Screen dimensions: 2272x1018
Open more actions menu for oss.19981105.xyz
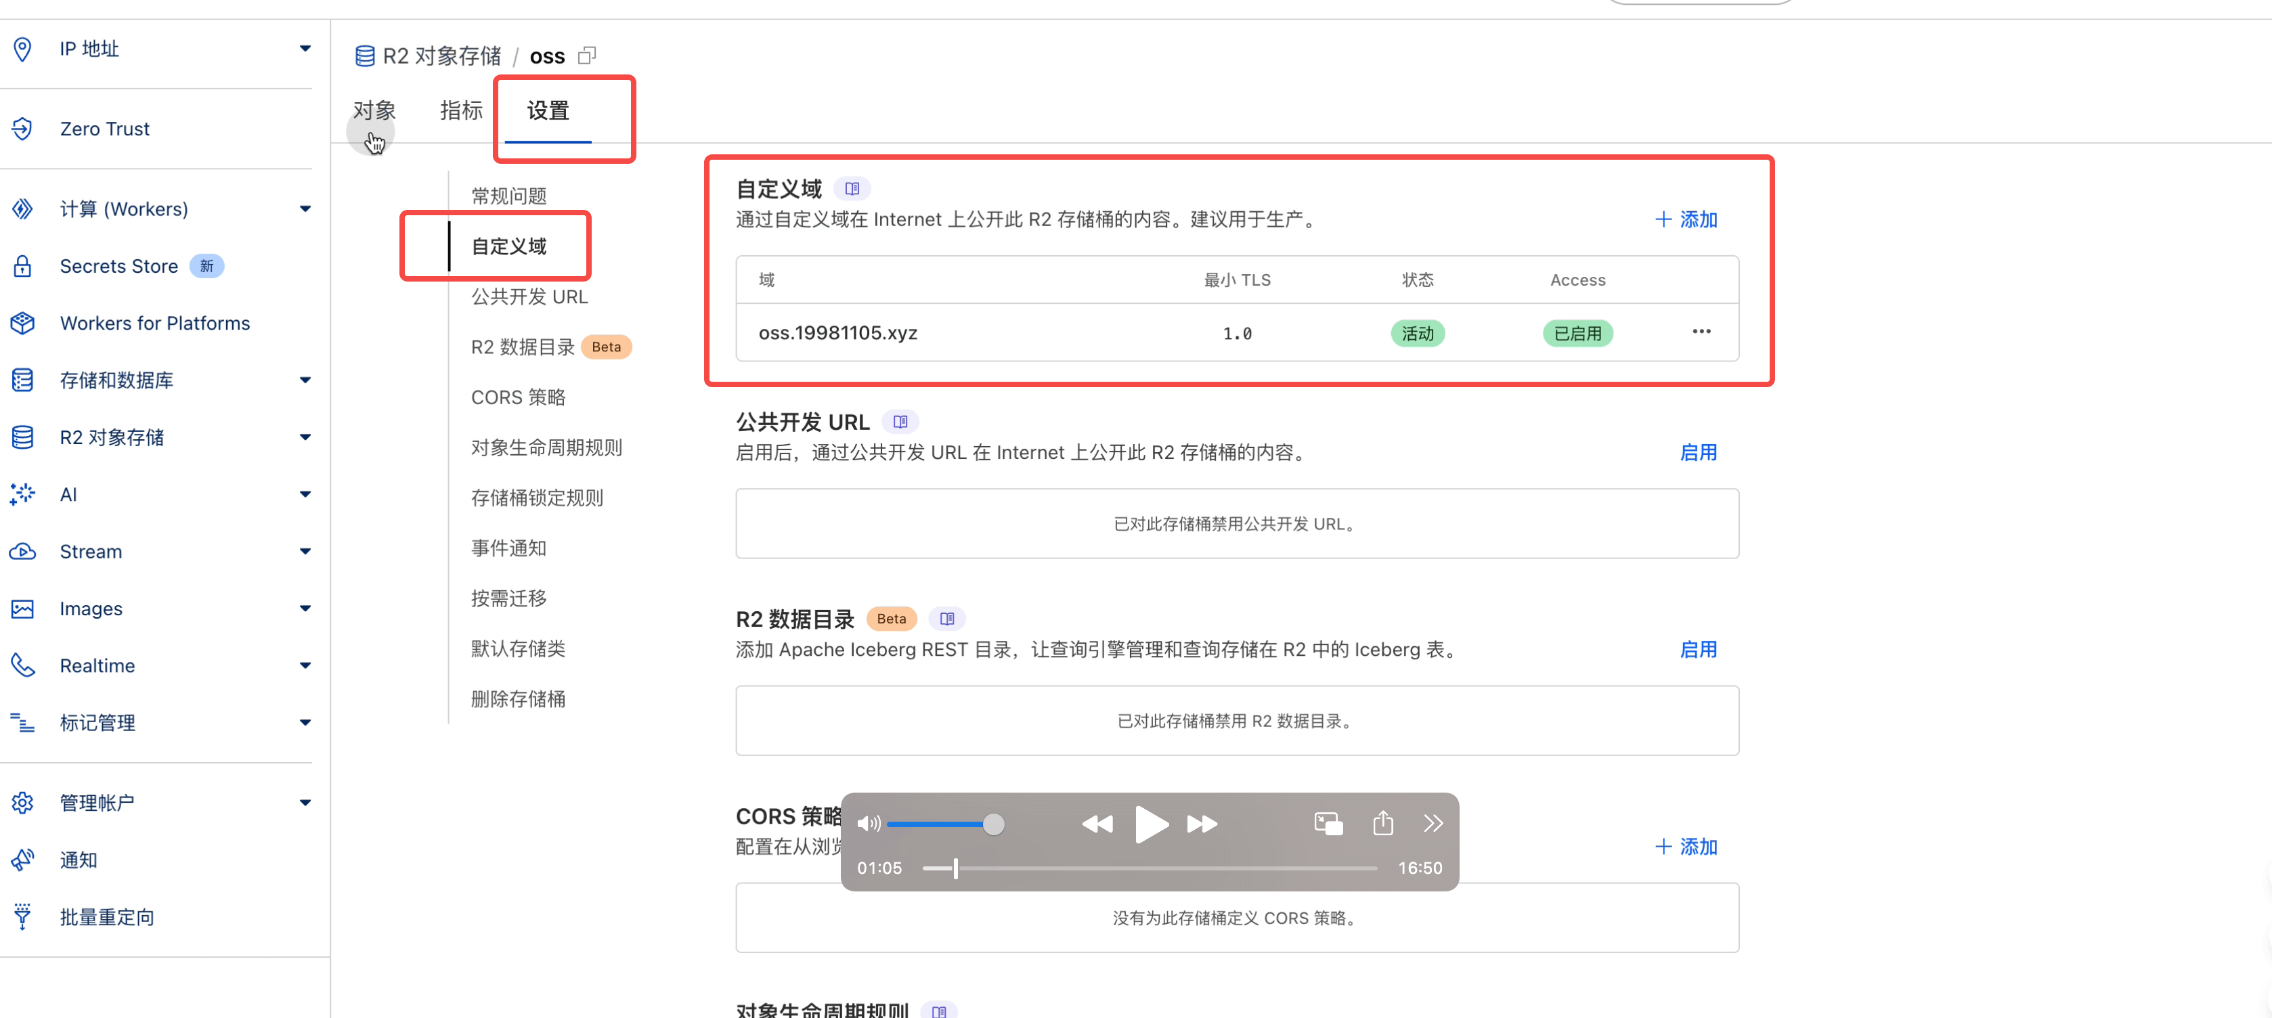1701,332
